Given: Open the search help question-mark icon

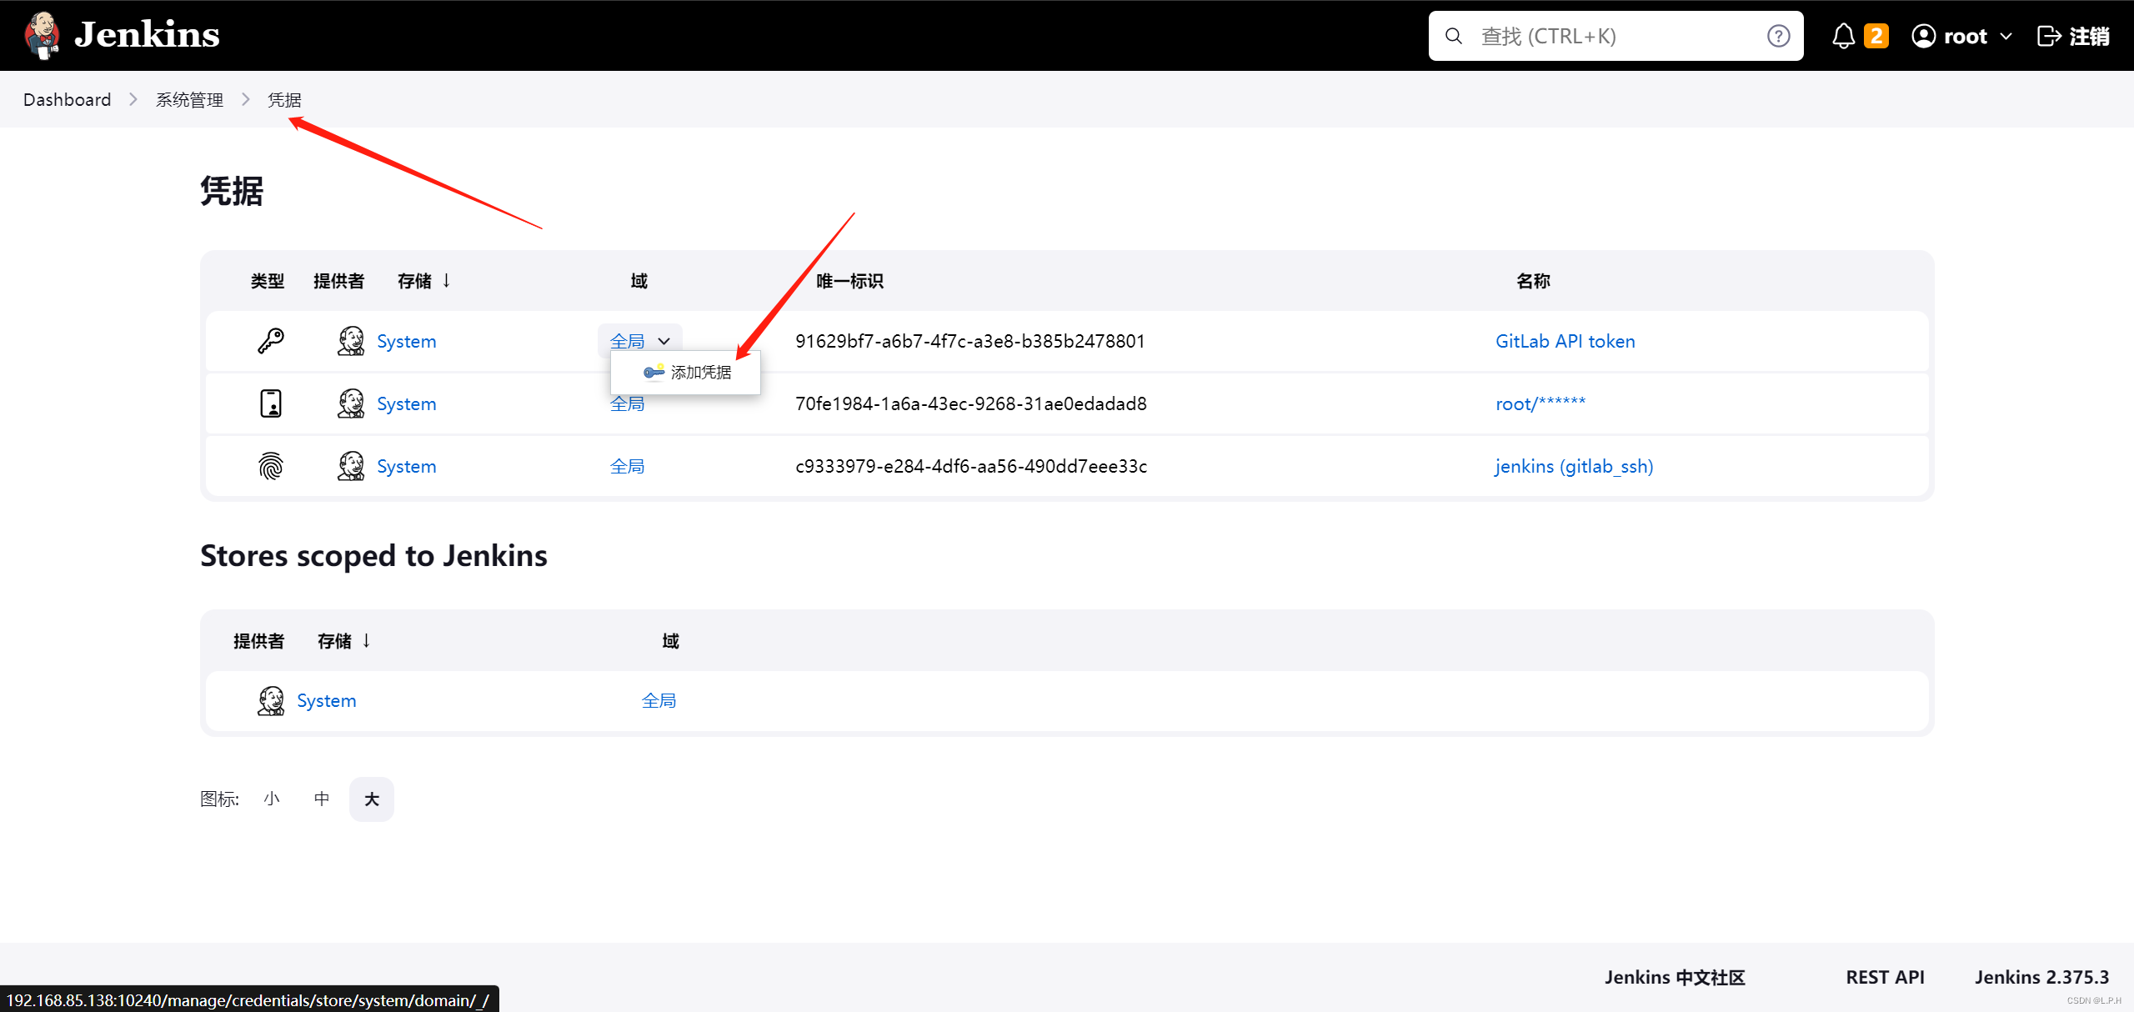Looking at the screenshot, I should pyautogui.click(x=1778, y=36).
